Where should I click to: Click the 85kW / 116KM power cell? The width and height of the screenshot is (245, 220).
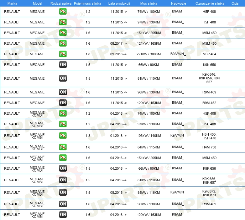pos(149,192)
